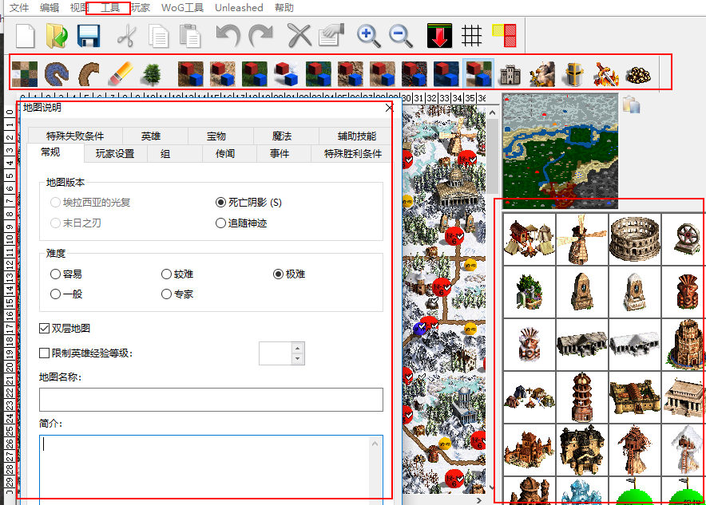Pick the windmill object thumbnail
The width and height of the screenshot is (706, 505).
(581, 239)
